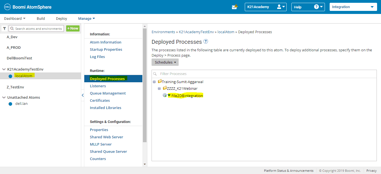Screen dimensions: 381x174
Task: Click the localAtom breadcrumb link
Action: [226, 32]
